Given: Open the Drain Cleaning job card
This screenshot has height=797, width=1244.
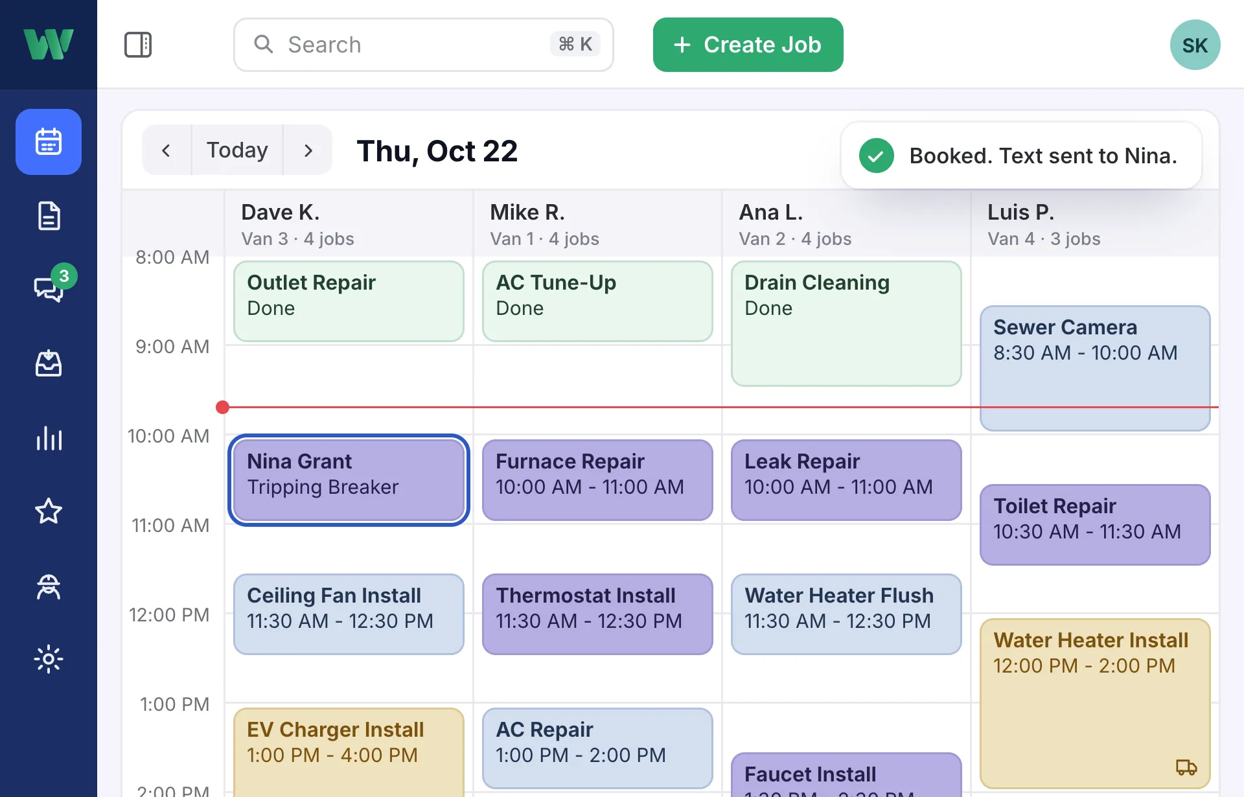Looking at the screenshot, I should (846, 323).
